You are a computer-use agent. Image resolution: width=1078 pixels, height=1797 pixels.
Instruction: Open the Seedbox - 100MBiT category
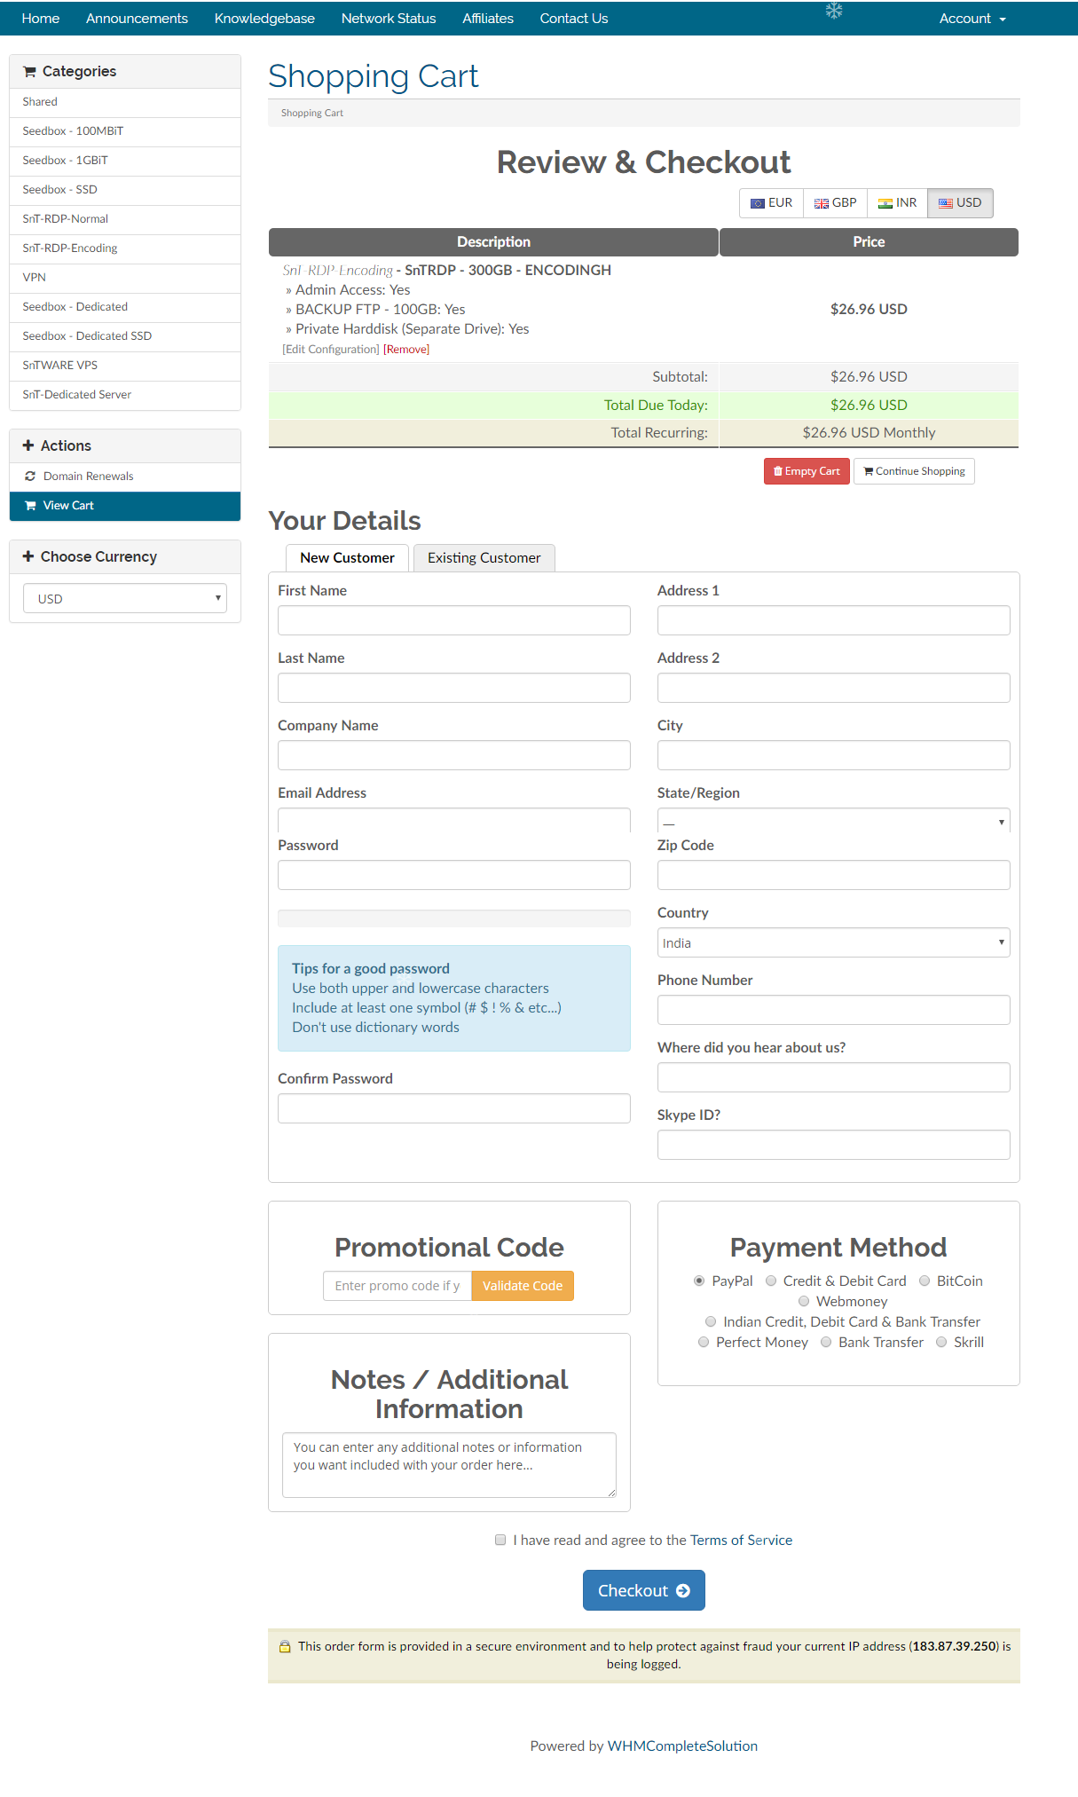(125, 131)
